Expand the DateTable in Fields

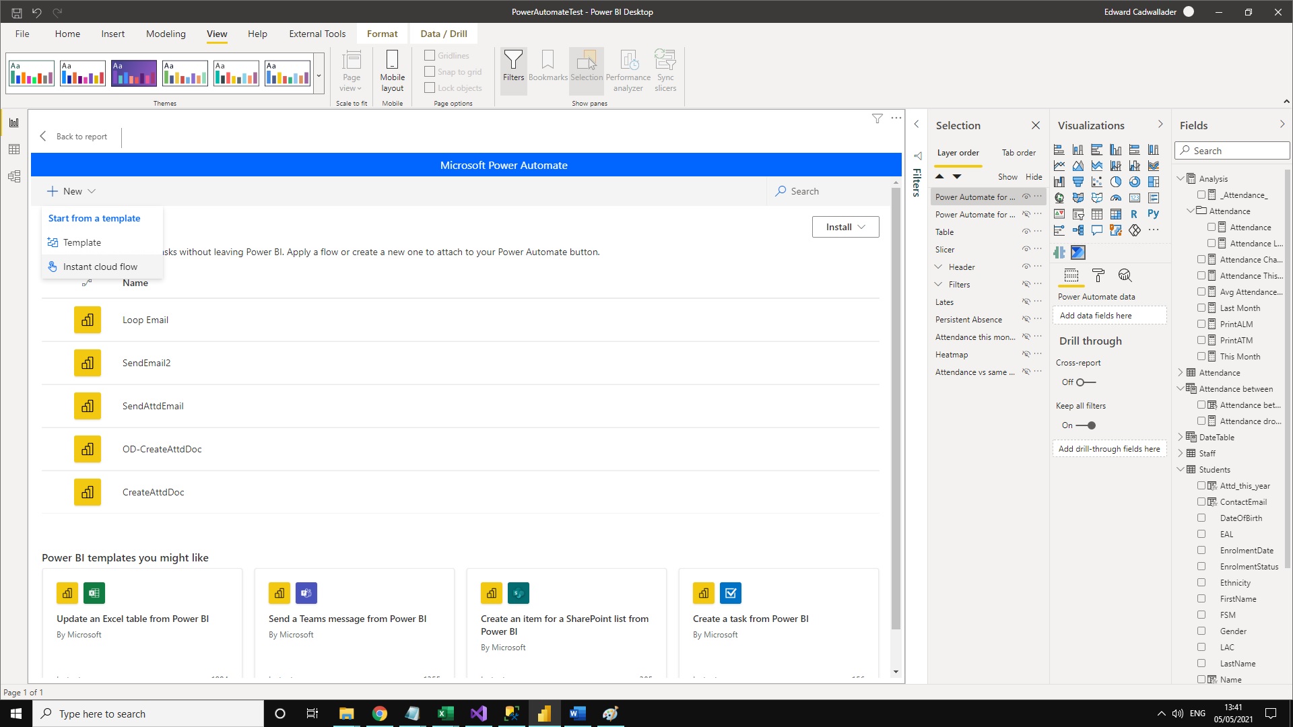(1181, 437)
